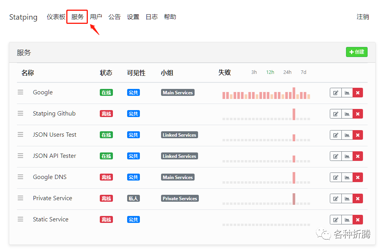
Task: Grab the reorder handle for JSON API Tester
Action: [x=20, y=156]
